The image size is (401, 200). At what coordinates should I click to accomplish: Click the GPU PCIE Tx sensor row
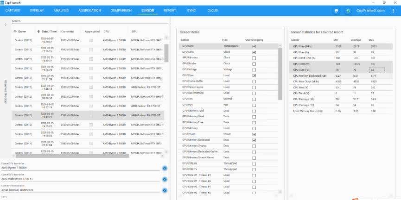pos(229,169)
